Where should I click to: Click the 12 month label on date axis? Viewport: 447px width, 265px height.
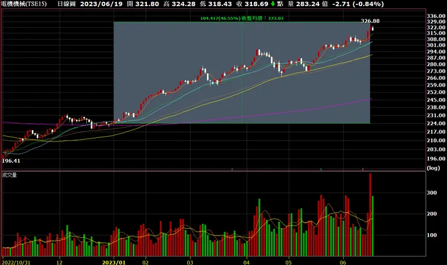[59, 262]
